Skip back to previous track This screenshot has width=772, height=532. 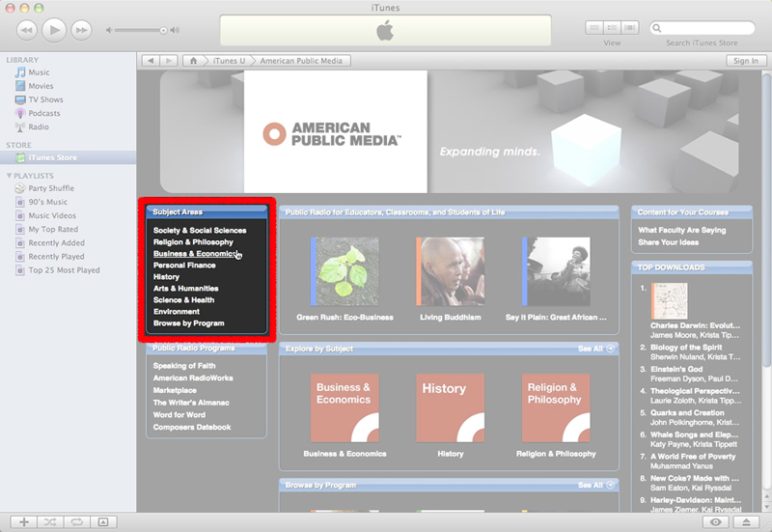click(27, 30)
